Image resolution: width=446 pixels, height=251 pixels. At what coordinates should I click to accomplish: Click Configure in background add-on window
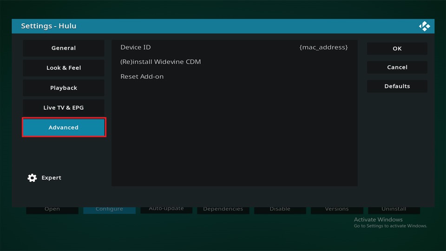click(x=109, y=210)
